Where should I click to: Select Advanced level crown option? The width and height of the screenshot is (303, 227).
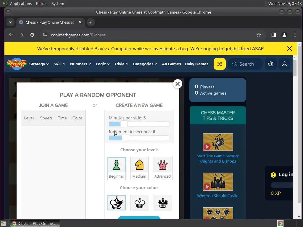tap(162, 168)
